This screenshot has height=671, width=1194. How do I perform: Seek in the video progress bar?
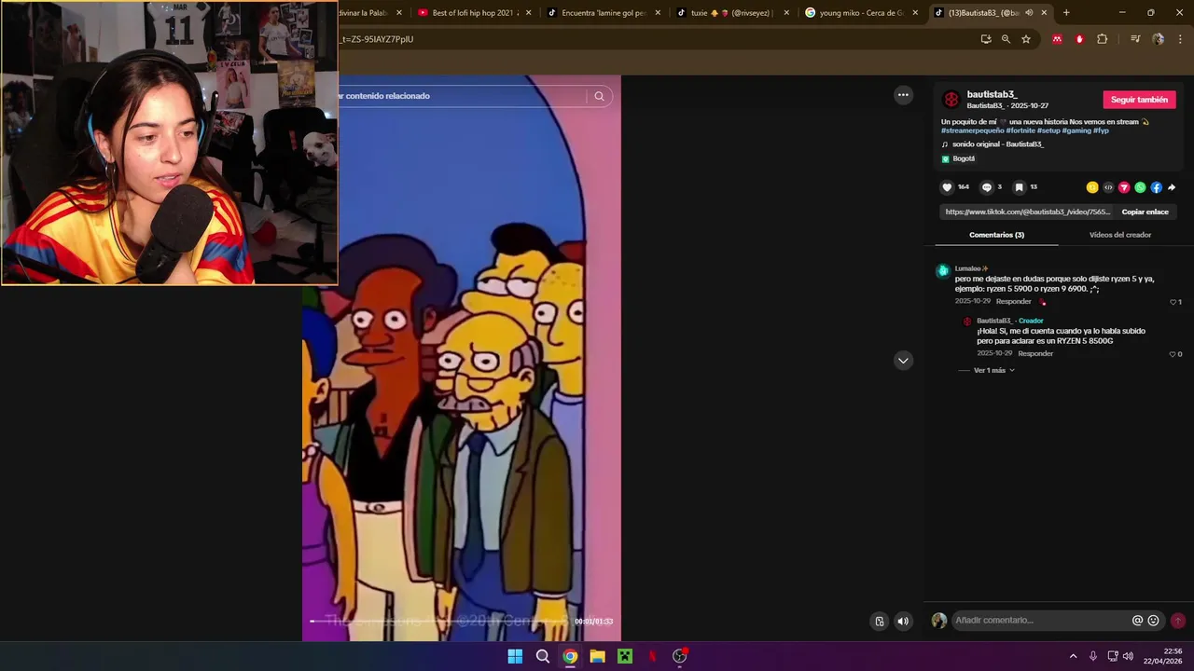pyautogui.click(x=440, y=622)
